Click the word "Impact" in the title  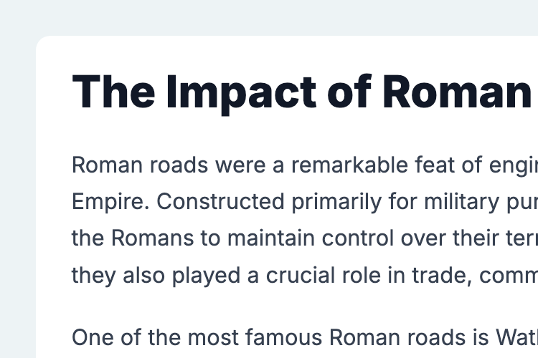(241, 92)
